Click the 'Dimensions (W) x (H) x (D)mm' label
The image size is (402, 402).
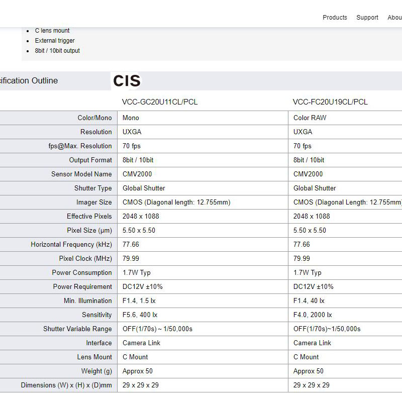coord(66,385)
